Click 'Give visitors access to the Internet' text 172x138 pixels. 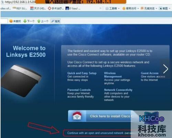(153, 78)
